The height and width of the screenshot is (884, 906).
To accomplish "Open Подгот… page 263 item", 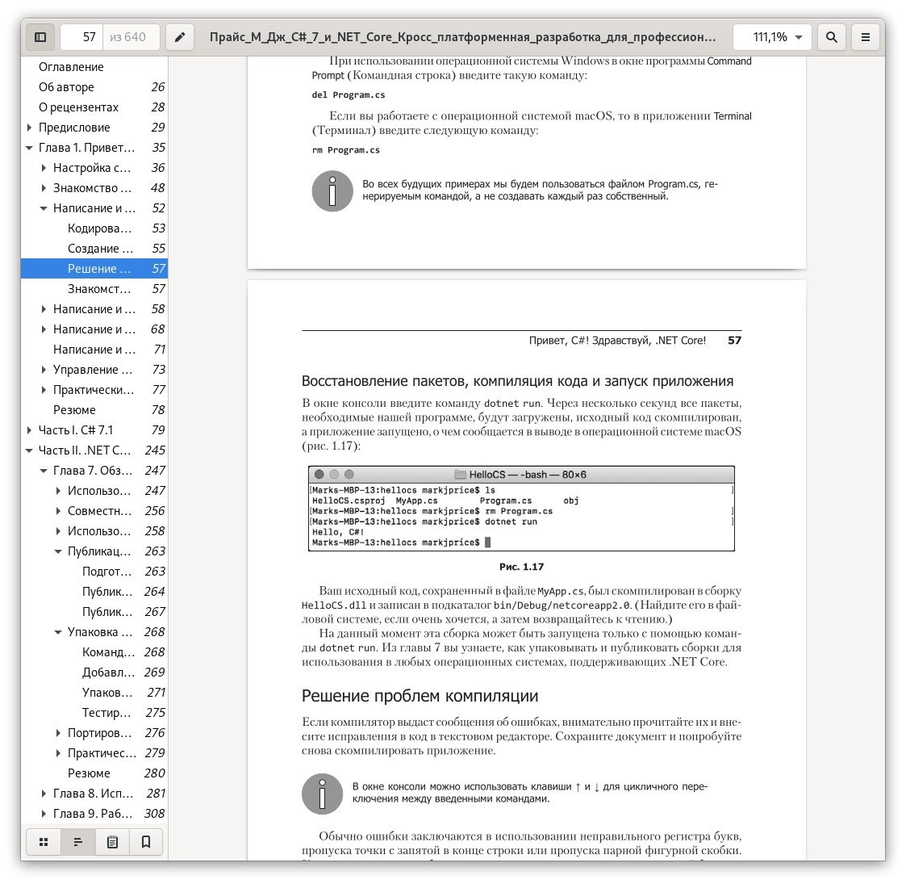I will point(94,572).
